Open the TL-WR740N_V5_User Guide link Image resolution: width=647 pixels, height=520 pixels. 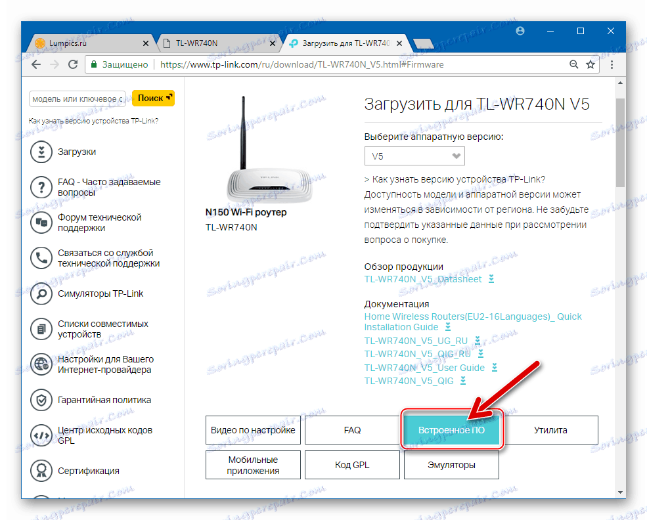pyautogui.click(x=424, y=368)
